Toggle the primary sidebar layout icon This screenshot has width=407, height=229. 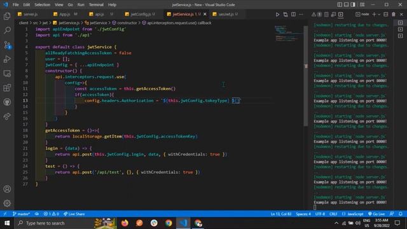[340, 4]
